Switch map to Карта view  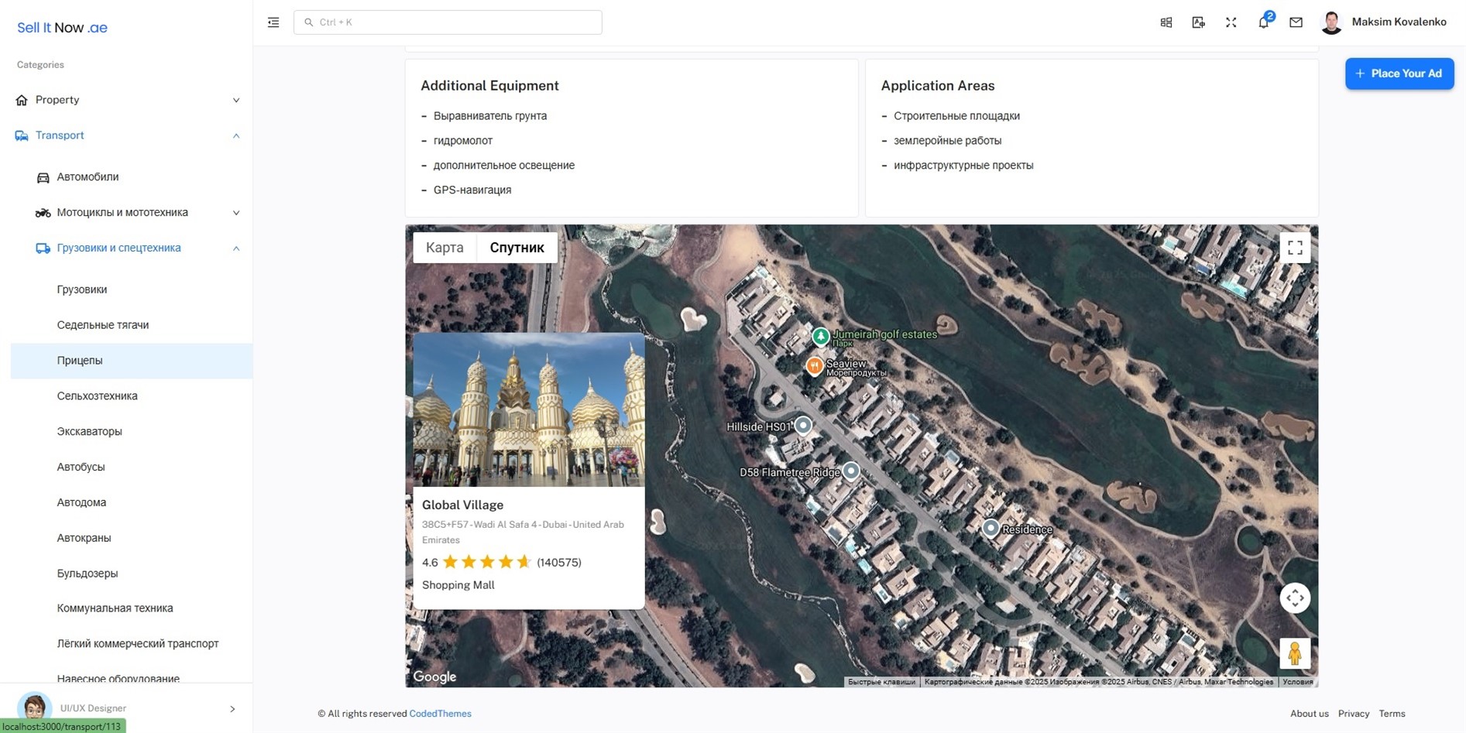pyautogui.click(x=445, y=248)
